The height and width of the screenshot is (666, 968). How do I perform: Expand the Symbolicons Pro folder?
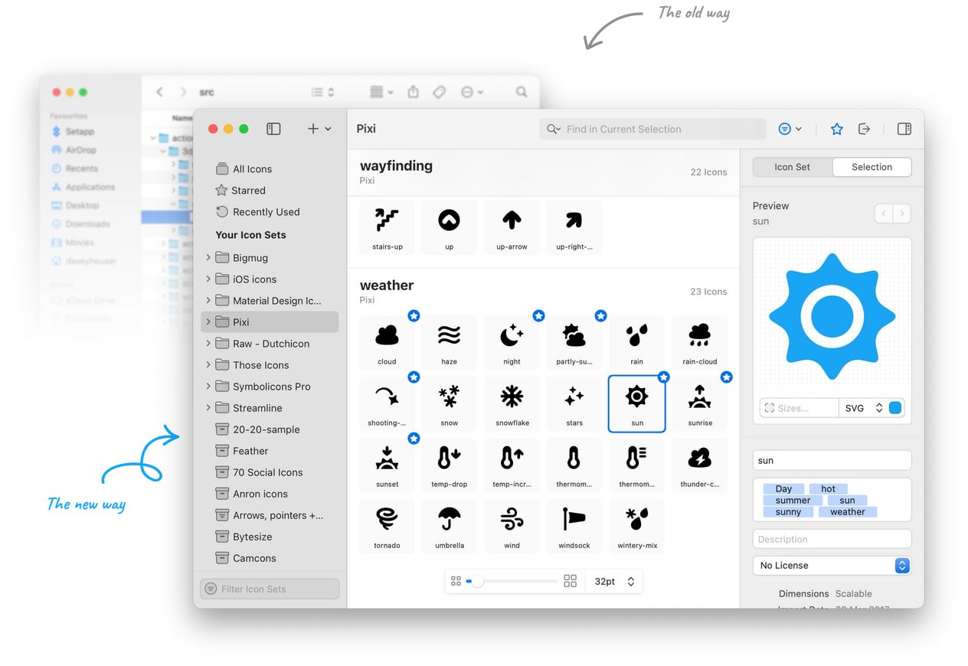(208, 386)
